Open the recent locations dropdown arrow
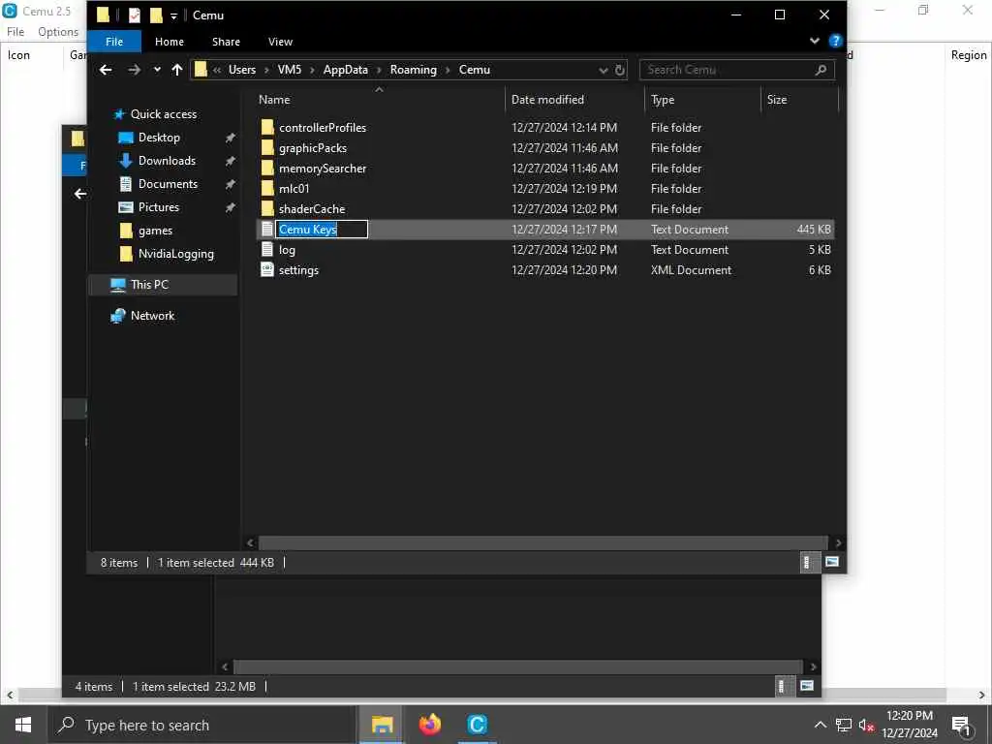 pos(157,70)
